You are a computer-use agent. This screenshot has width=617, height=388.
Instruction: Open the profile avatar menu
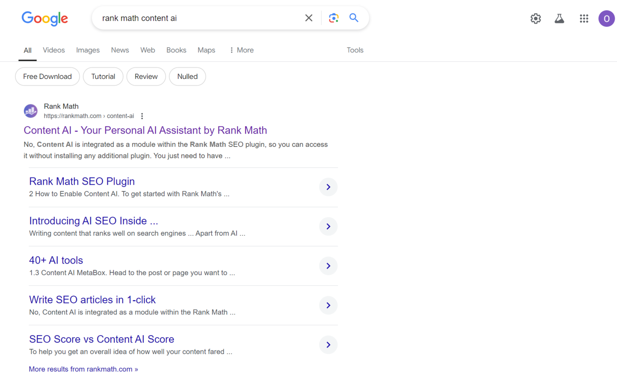click(x=607, y=19)
